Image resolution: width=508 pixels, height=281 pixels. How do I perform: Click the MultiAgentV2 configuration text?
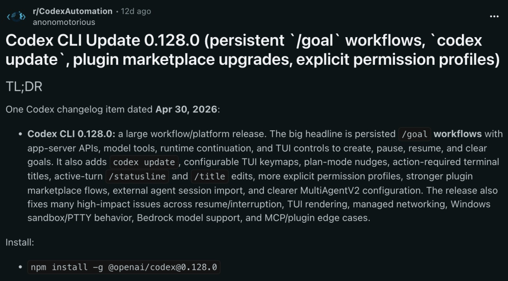(361, 190)
